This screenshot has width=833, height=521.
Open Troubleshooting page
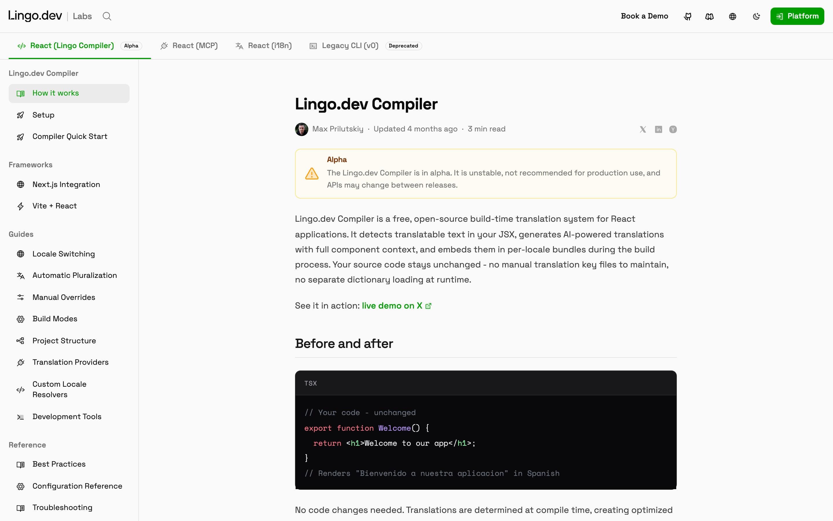click(x=69, y=508)
